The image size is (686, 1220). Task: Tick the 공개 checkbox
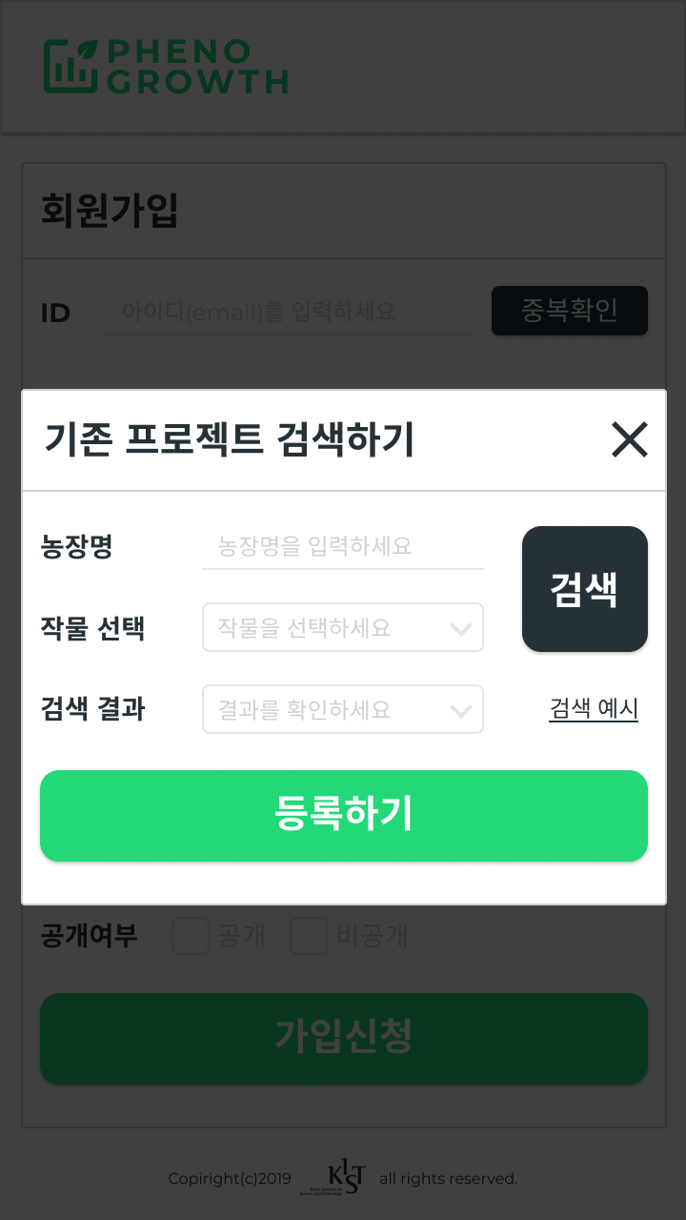[x=191, y=936]
